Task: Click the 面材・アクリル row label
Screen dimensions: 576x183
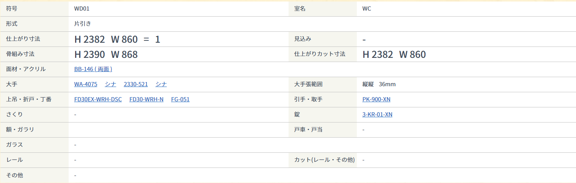Action: pos(26,69)
